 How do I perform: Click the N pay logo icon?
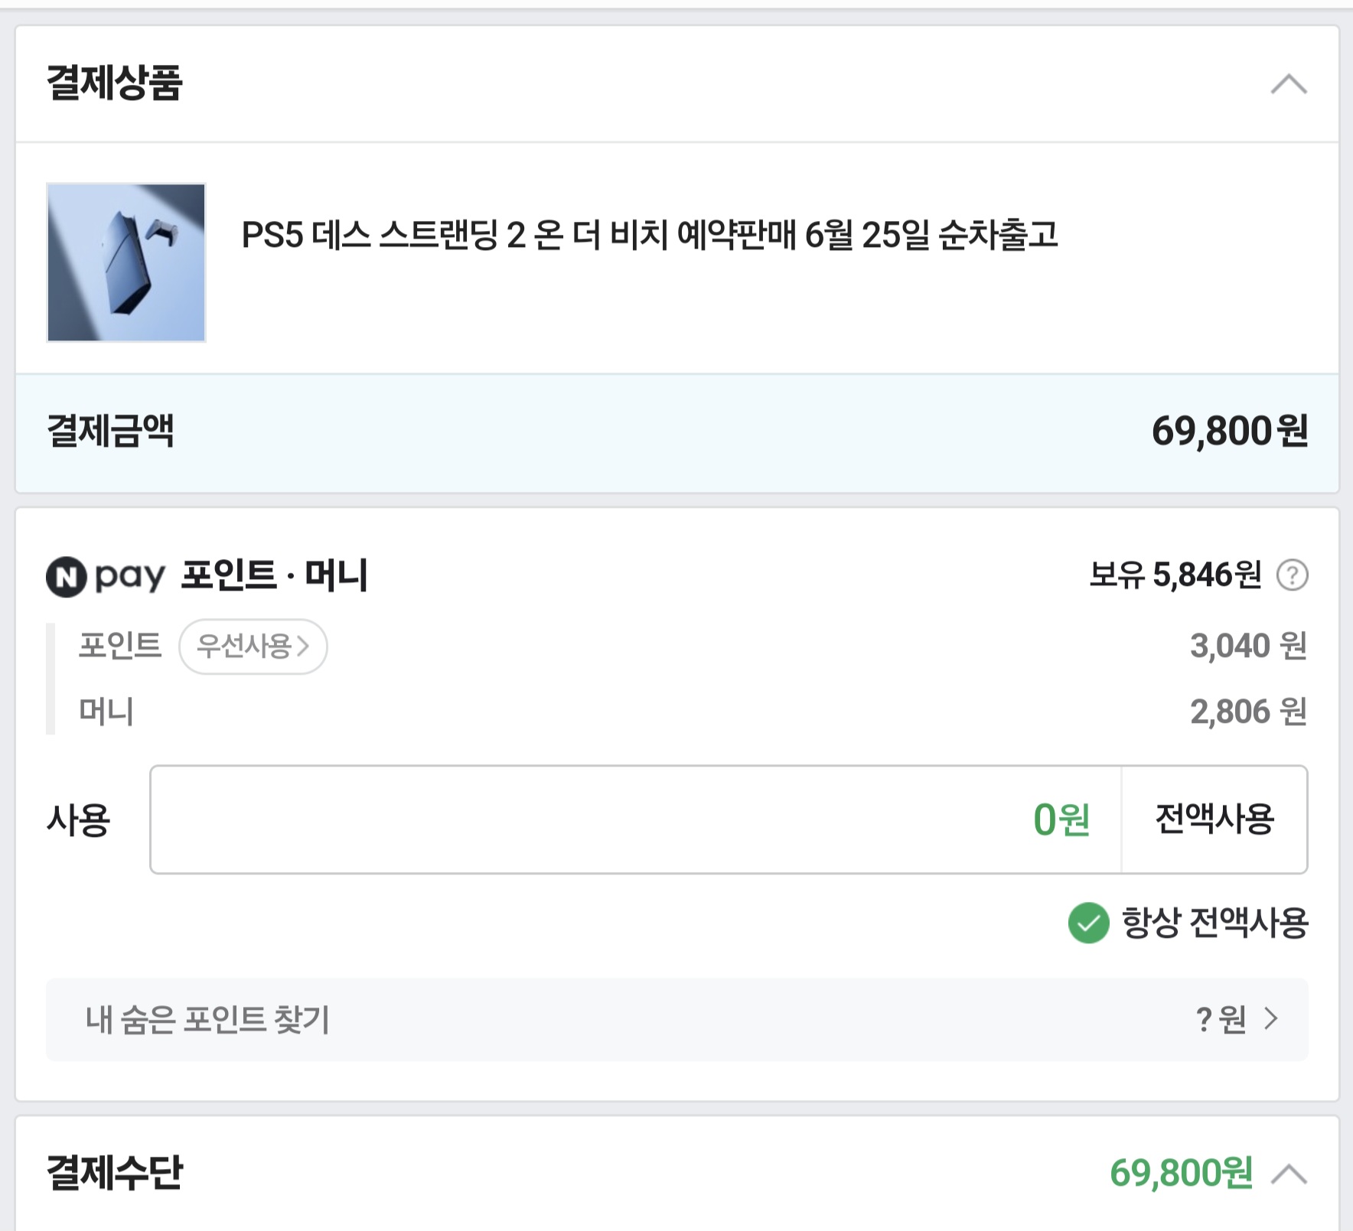67,576
